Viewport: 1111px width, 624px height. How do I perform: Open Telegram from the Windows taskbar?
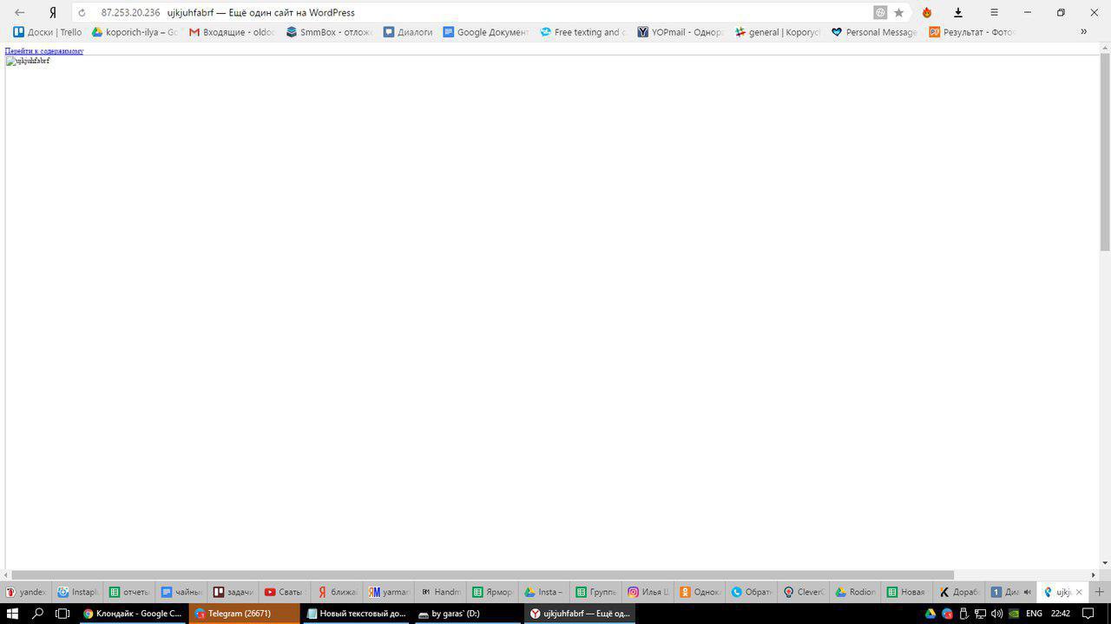244,614
